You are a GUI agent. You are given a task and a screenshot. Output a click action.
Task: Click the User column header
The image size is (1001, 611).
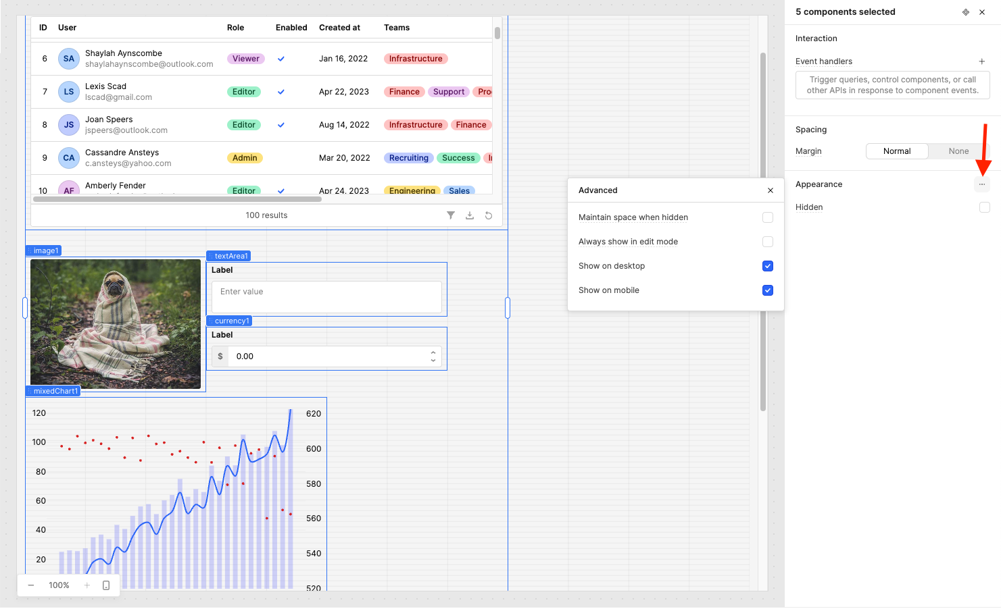[x=68, y=28]
